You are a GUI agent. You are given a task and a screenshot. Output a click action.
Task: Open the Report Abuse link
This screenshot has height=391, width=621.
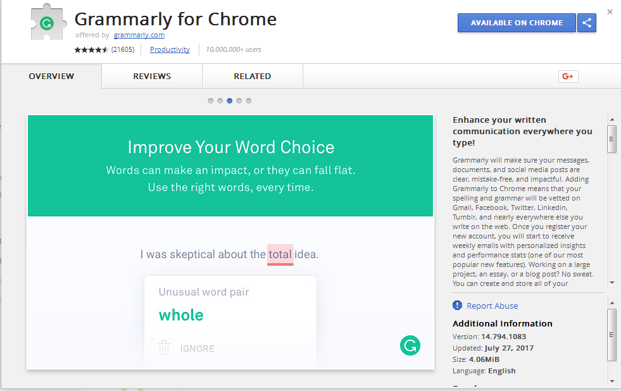(492, 306)
